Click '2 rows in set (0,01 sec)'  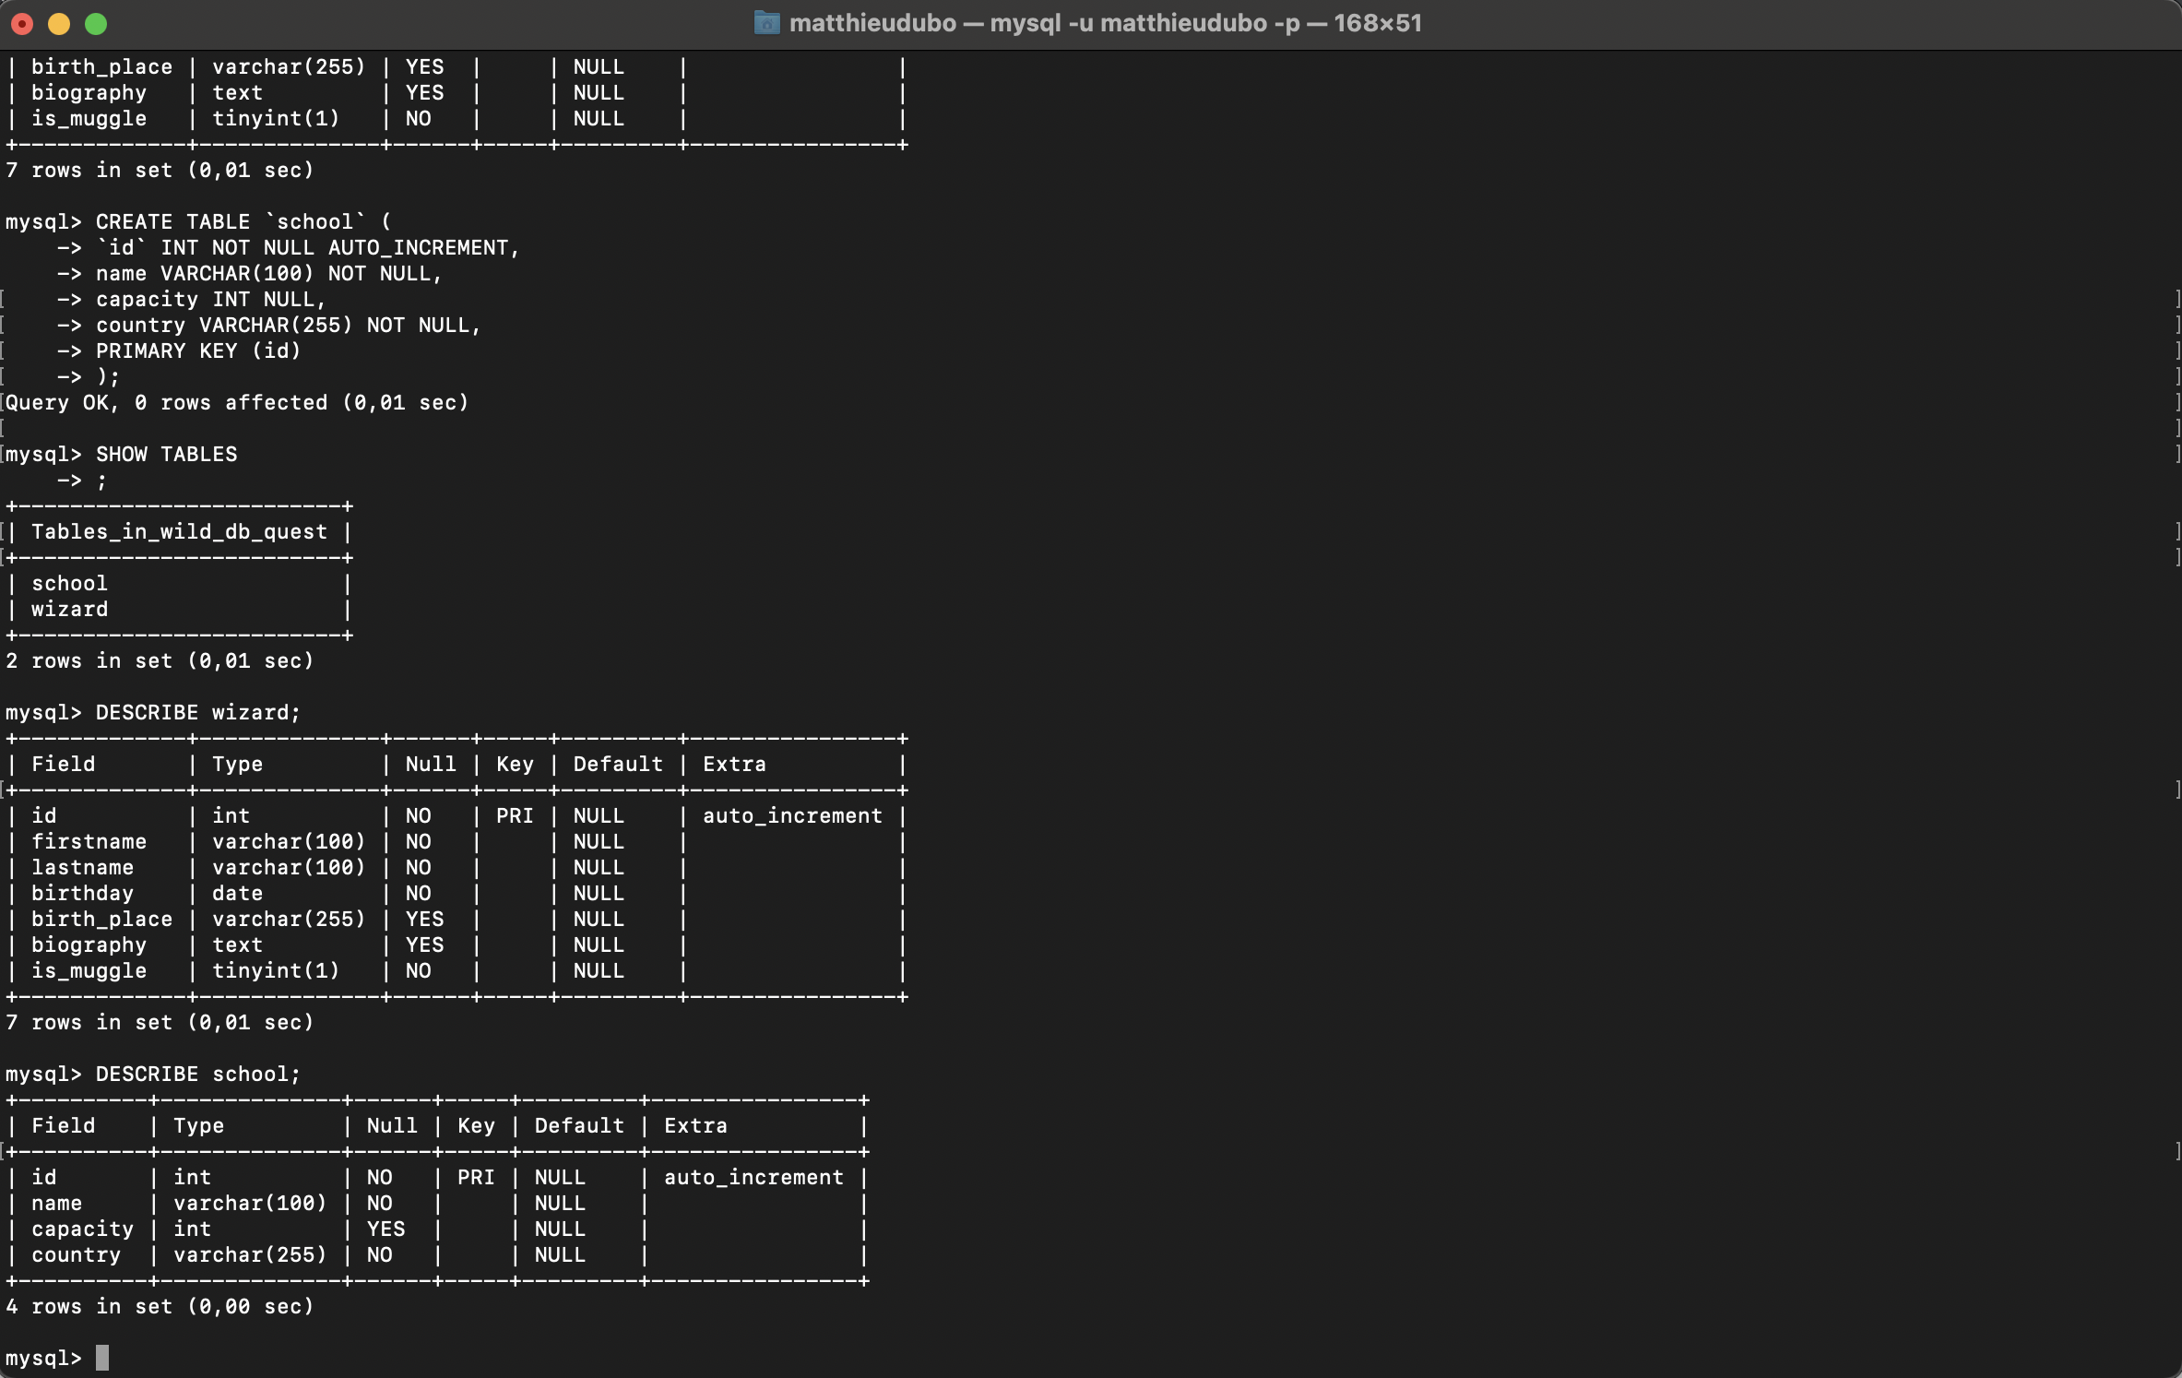point(160,661)
